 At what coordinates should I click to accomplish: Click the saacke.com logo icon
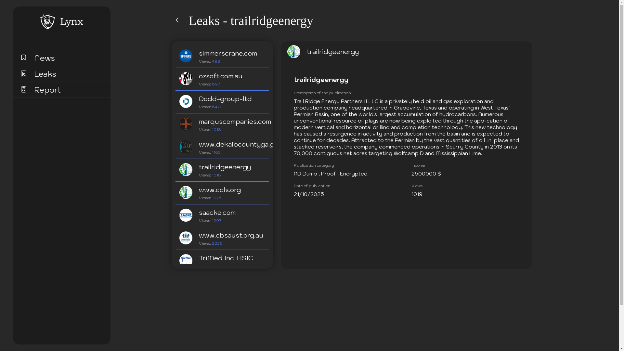[186, 215]
